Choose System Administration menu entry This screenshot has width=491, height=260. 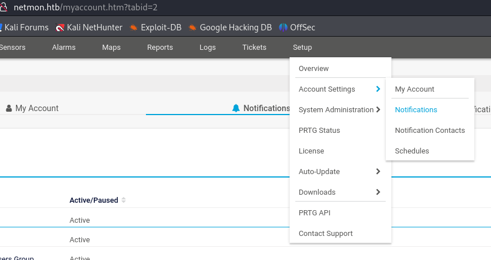(x=336, y=109)
